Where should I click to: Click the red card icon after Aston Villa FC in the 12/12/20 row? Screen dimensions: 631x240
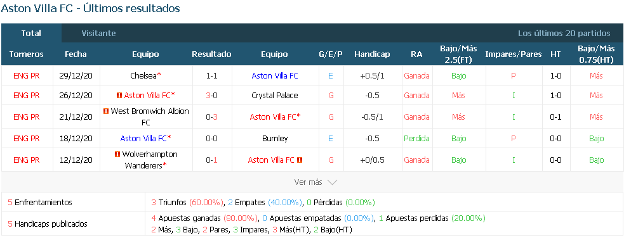point(300,160)
